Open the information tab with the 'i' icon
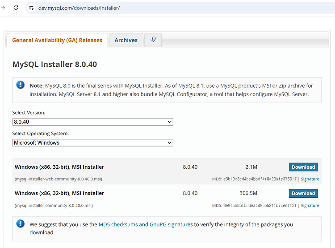This screenshot has width=335, height=248. point(153,40)
